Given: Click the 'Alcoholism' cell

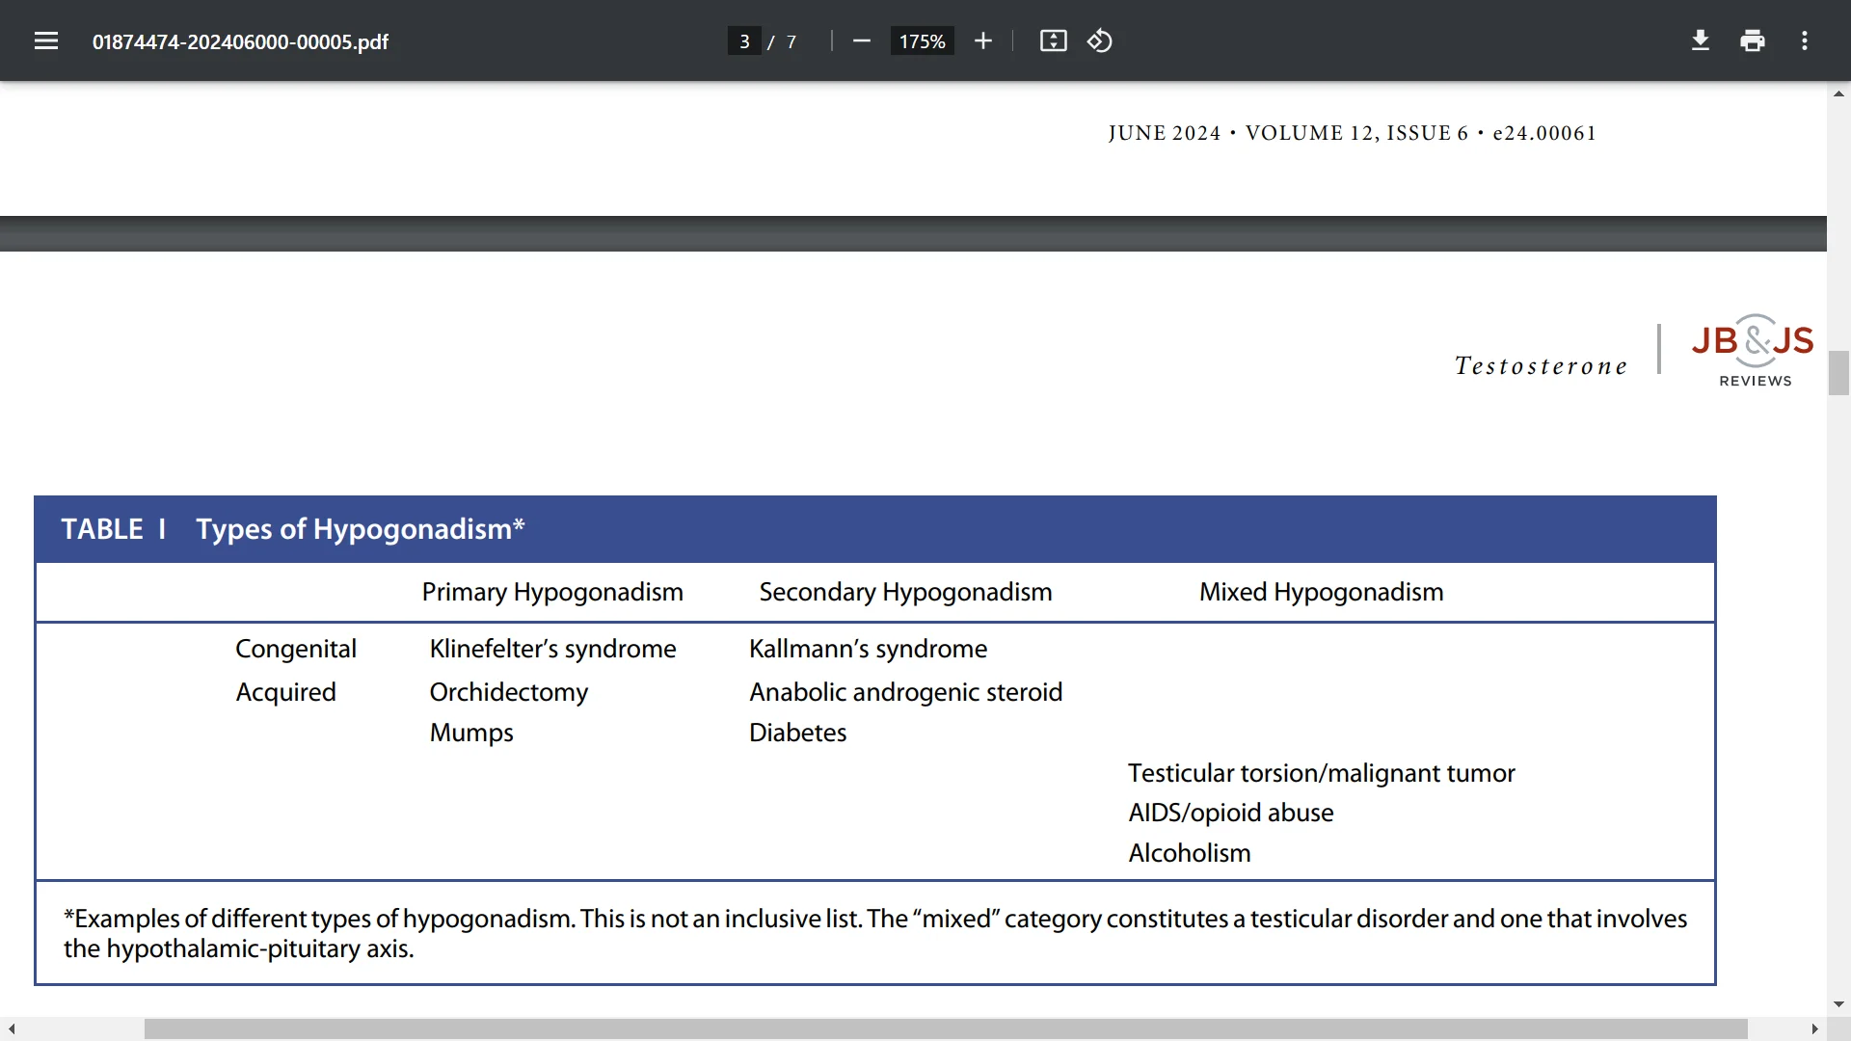Looking at the screenshot, I should 1189,853.
